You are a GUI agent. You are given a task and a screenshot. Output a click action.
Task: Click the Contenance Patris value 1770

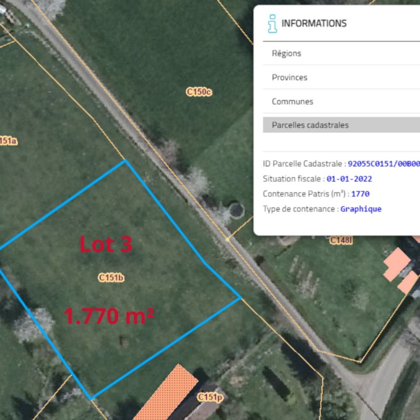click(x=360, y=194)
